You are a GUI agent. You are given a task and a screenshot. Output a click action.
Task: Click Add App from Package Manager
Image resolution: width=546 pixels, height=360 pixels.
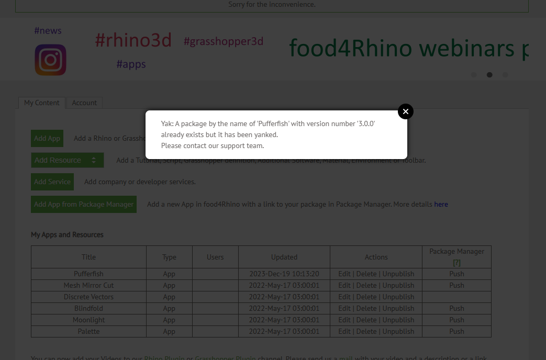point(84,205)
